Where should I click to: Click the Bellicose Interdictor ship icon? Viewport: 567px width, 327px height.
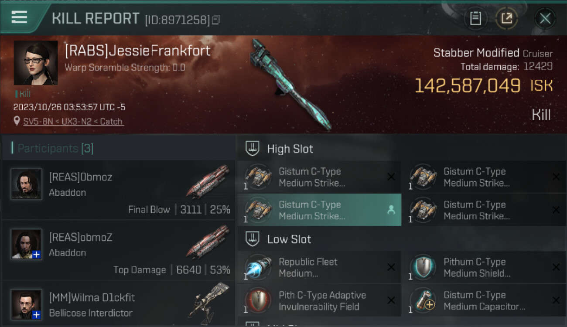tap(208, 300)
